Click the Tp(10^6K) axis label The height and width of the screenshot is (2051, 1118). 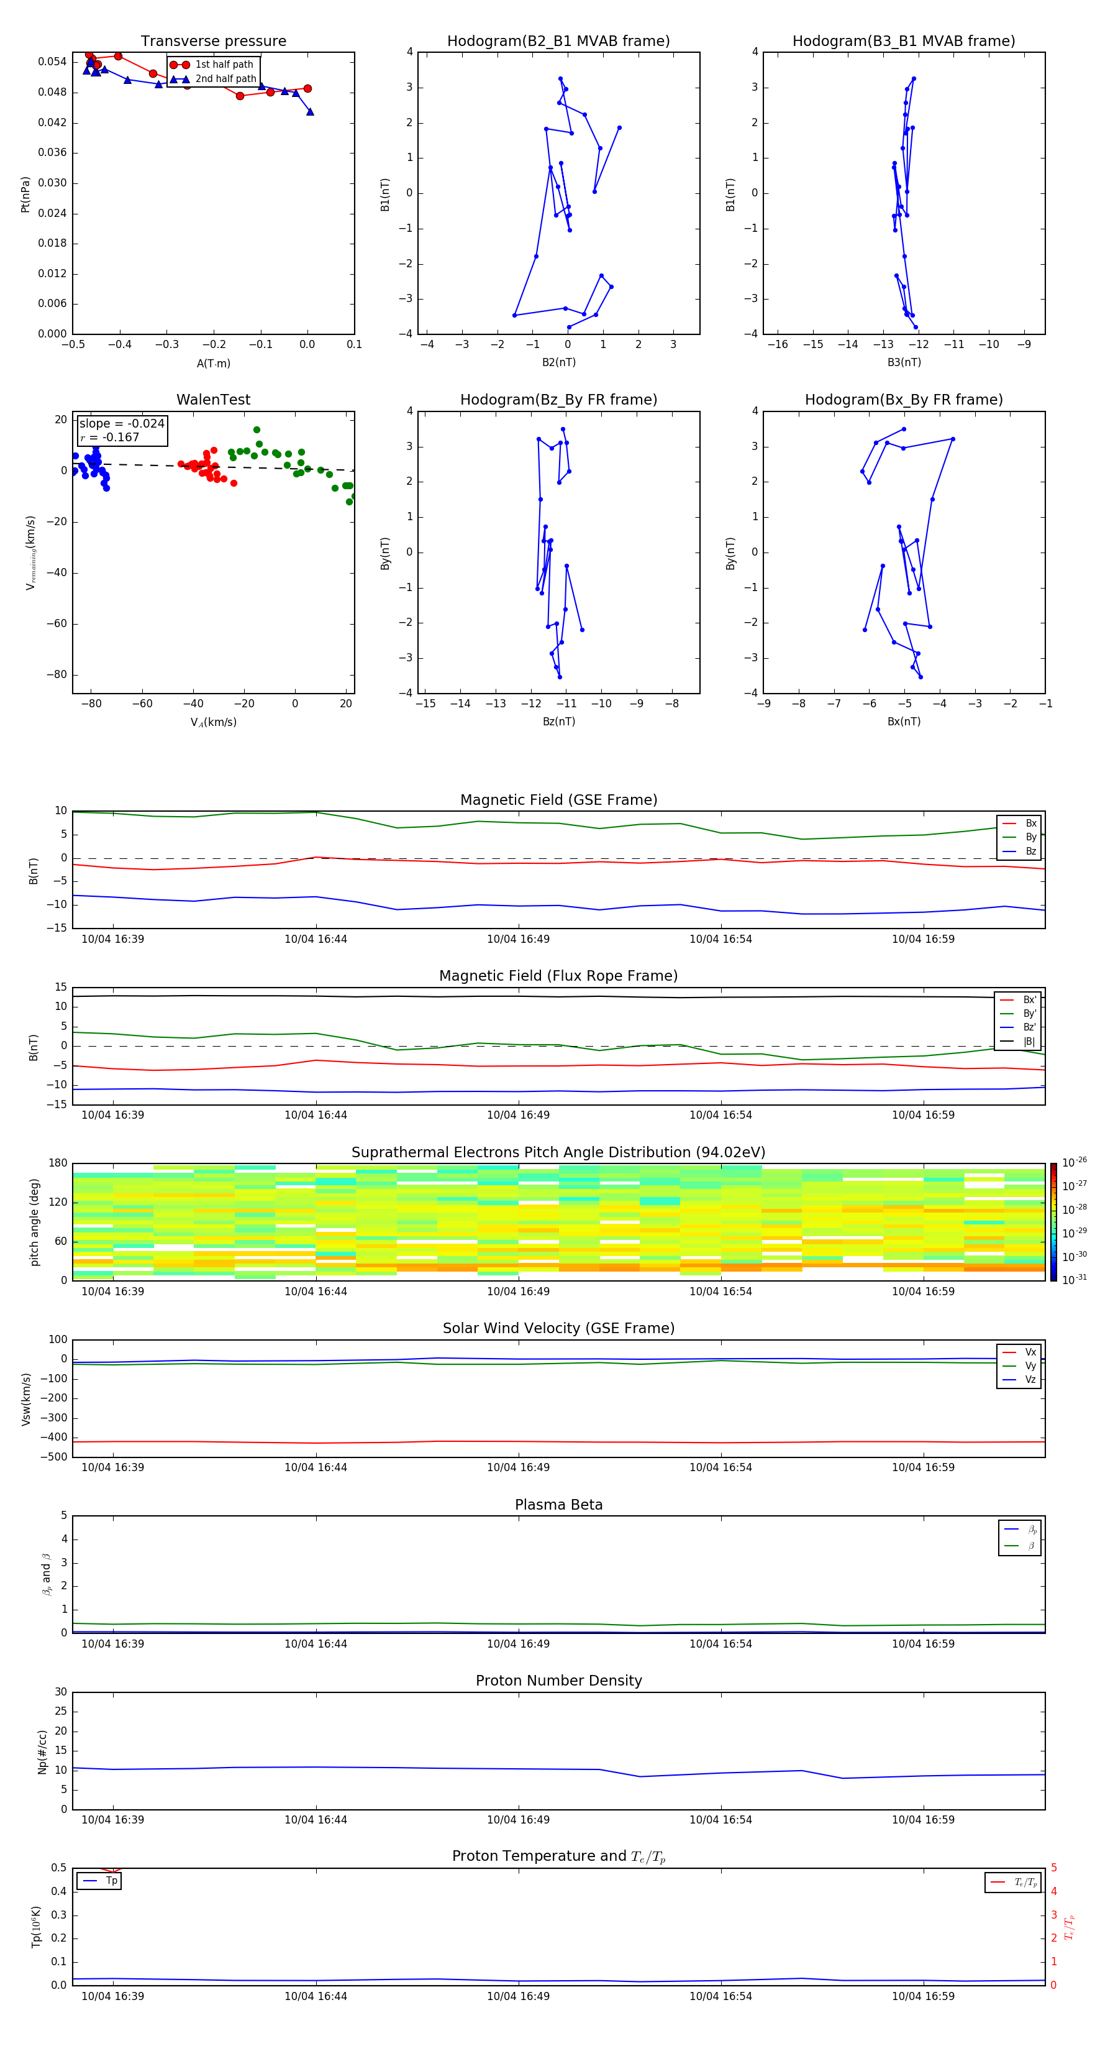pyautogui.click(x=36, y=1927)
